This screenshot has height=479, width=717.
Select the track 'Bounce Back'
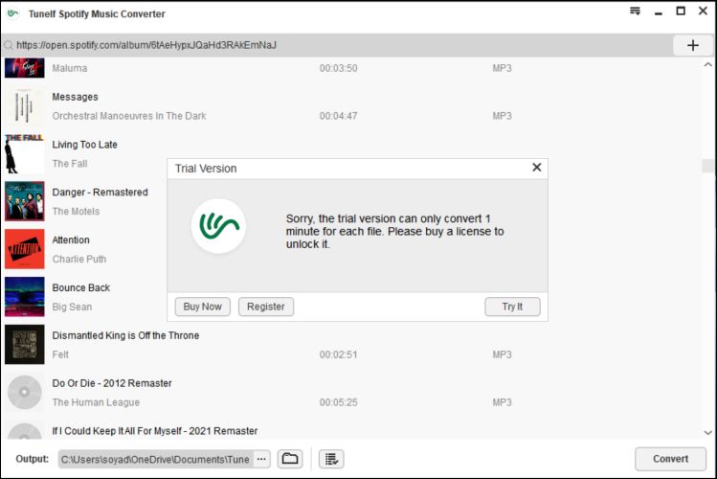click(81, 287)
